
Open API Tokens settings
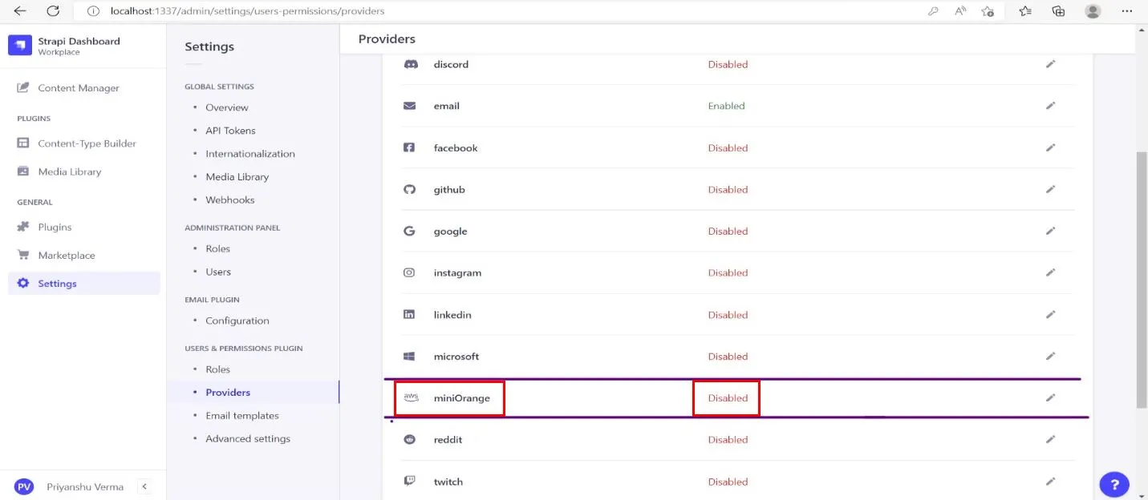(230, 131)
